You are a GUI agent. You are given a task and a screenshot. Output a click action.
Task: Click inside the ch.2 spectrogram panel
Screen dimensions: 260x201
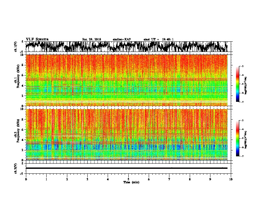[126, 135]
